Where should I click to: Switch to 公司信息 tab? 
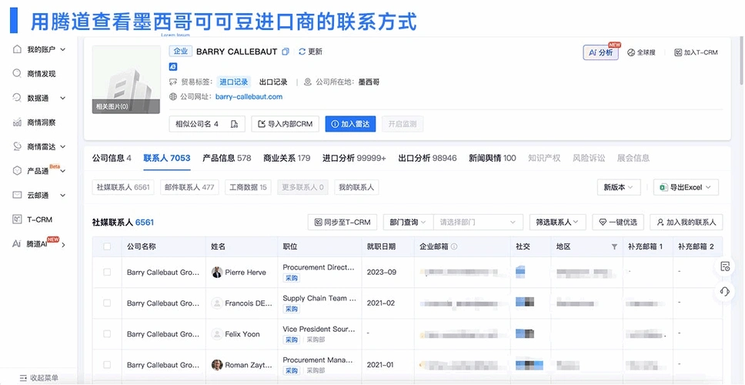(112, 158)
